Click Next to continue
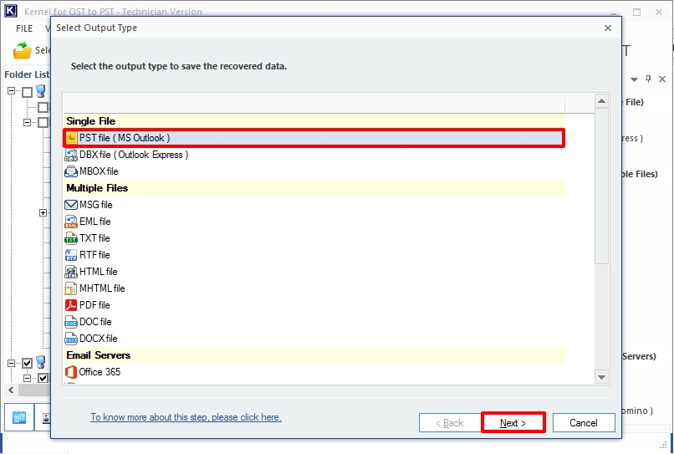The image size is (674, 454). pyautogui.click(x=513, y=423)
